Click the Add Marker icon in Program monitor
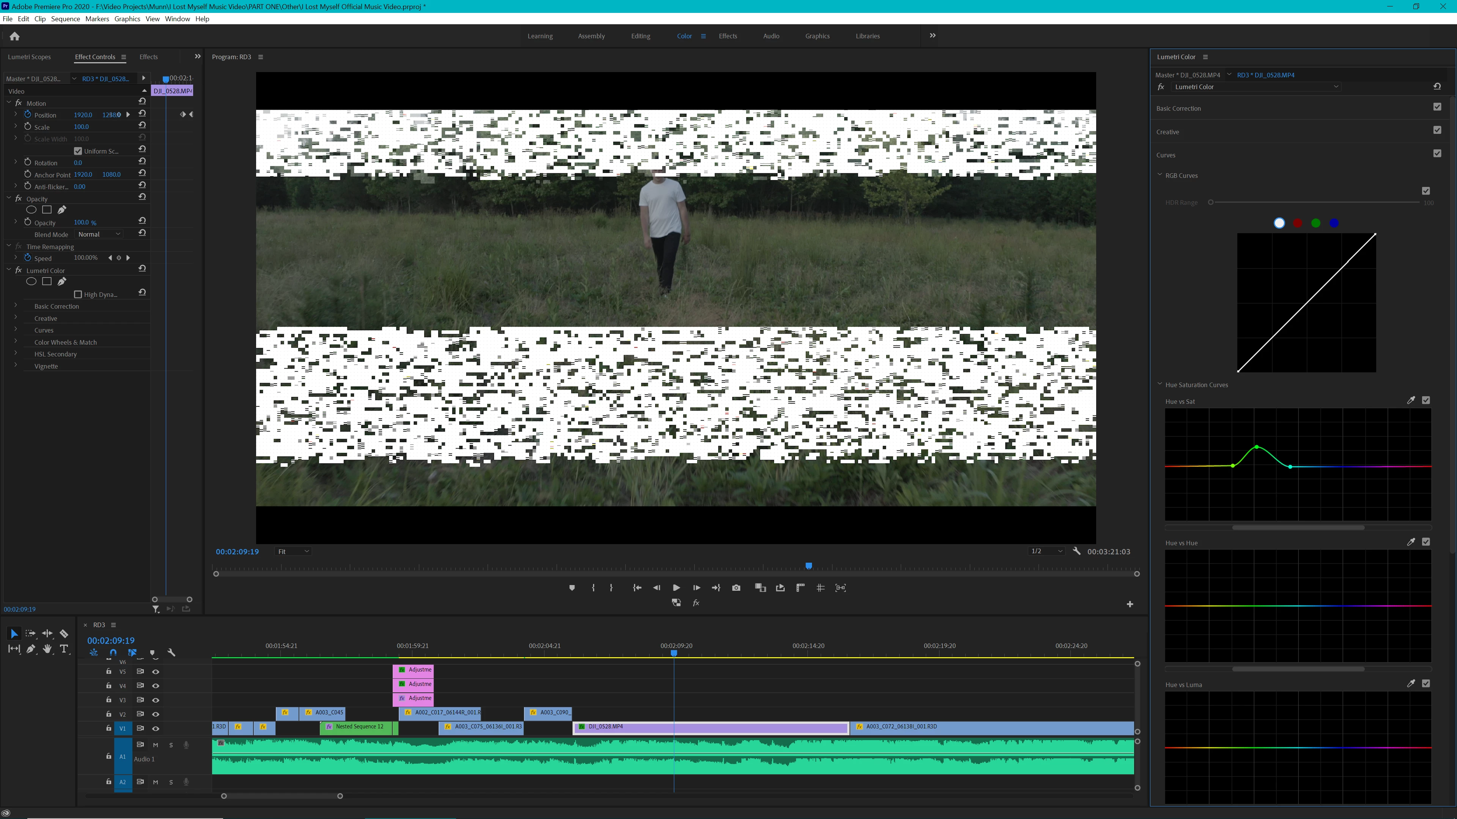Screen dimensions: 1457x819 click(572, 588)
